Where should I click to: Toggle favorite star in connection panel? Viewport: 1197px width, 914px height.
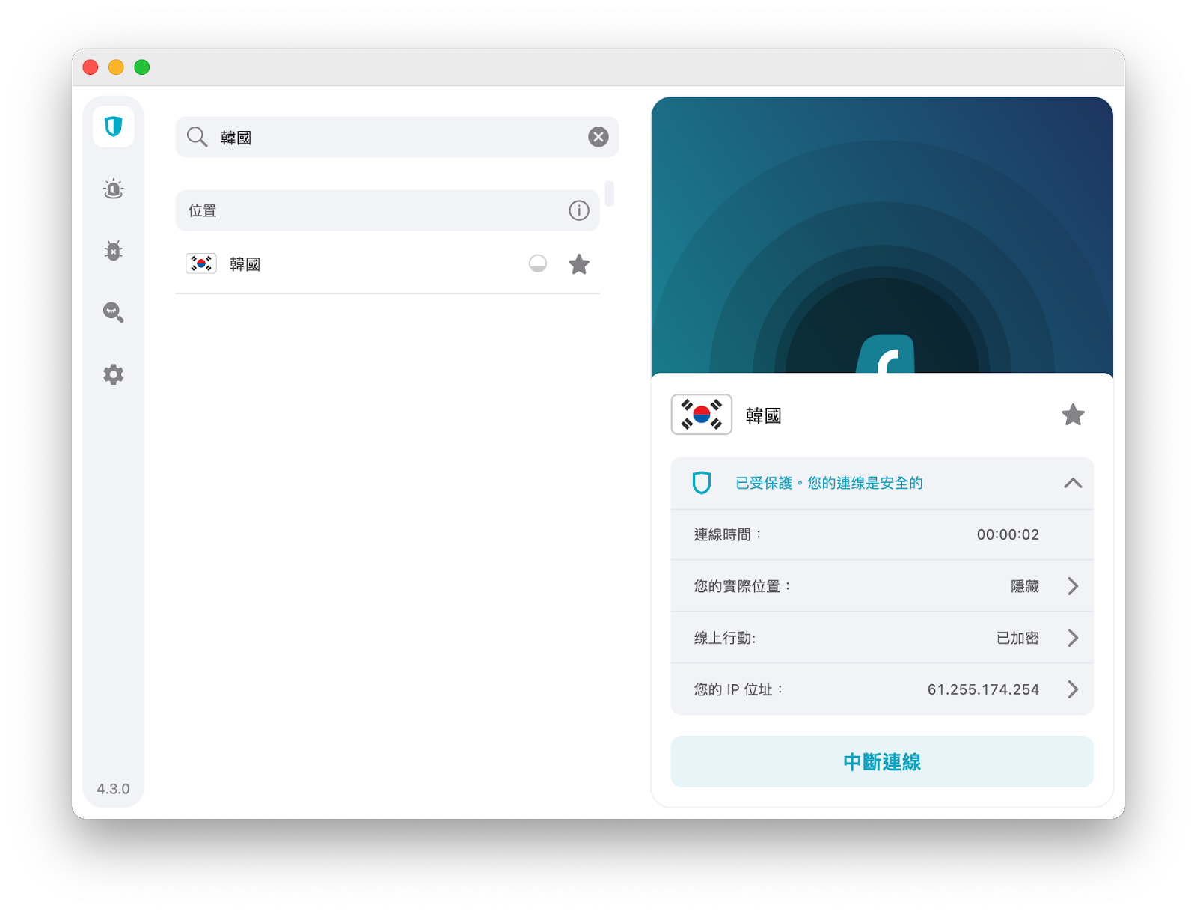click(1073, 415)
